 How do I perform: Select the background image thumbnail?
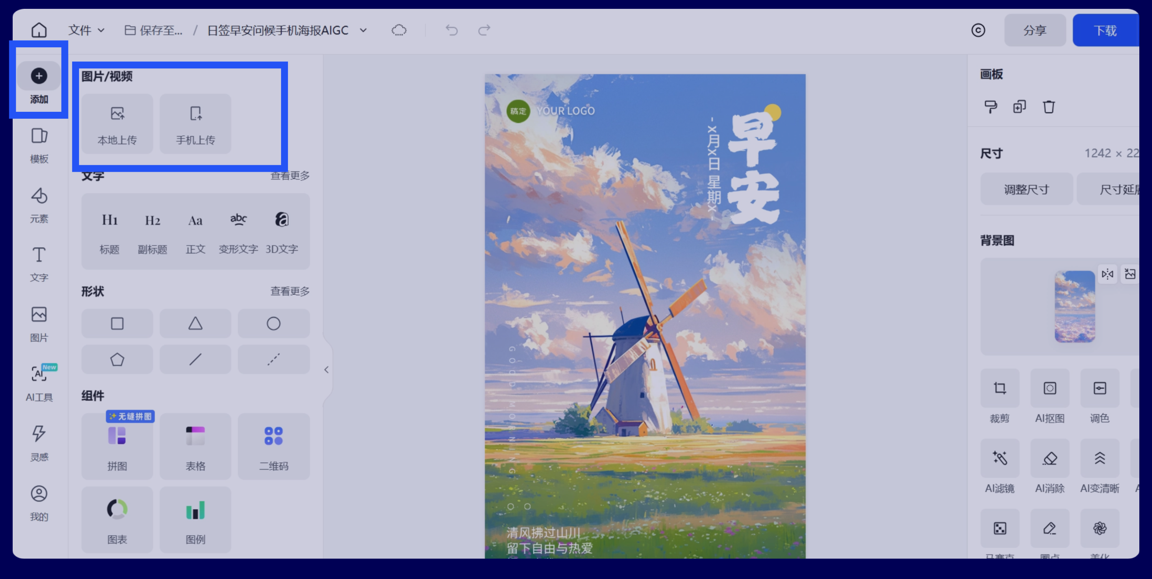coord(1075,307)
